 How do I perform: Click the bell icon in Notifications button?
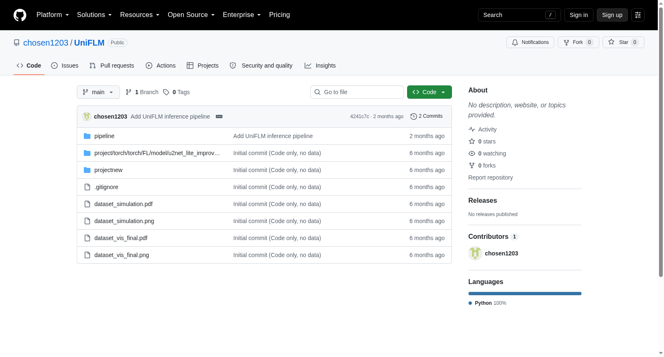[515, 42]
